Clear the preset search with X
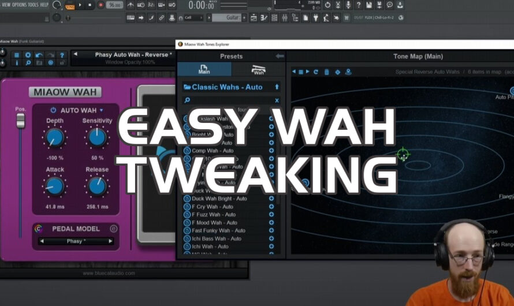 pos(277,100)
